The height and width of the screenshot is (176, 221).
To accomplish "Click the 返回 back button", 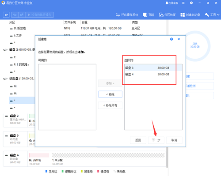I will coord(138,140).
